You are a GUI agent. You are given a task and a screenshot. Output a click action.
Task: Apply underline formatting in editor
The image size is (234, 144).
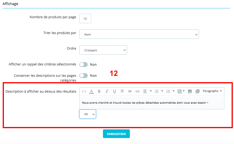(114, 91)
